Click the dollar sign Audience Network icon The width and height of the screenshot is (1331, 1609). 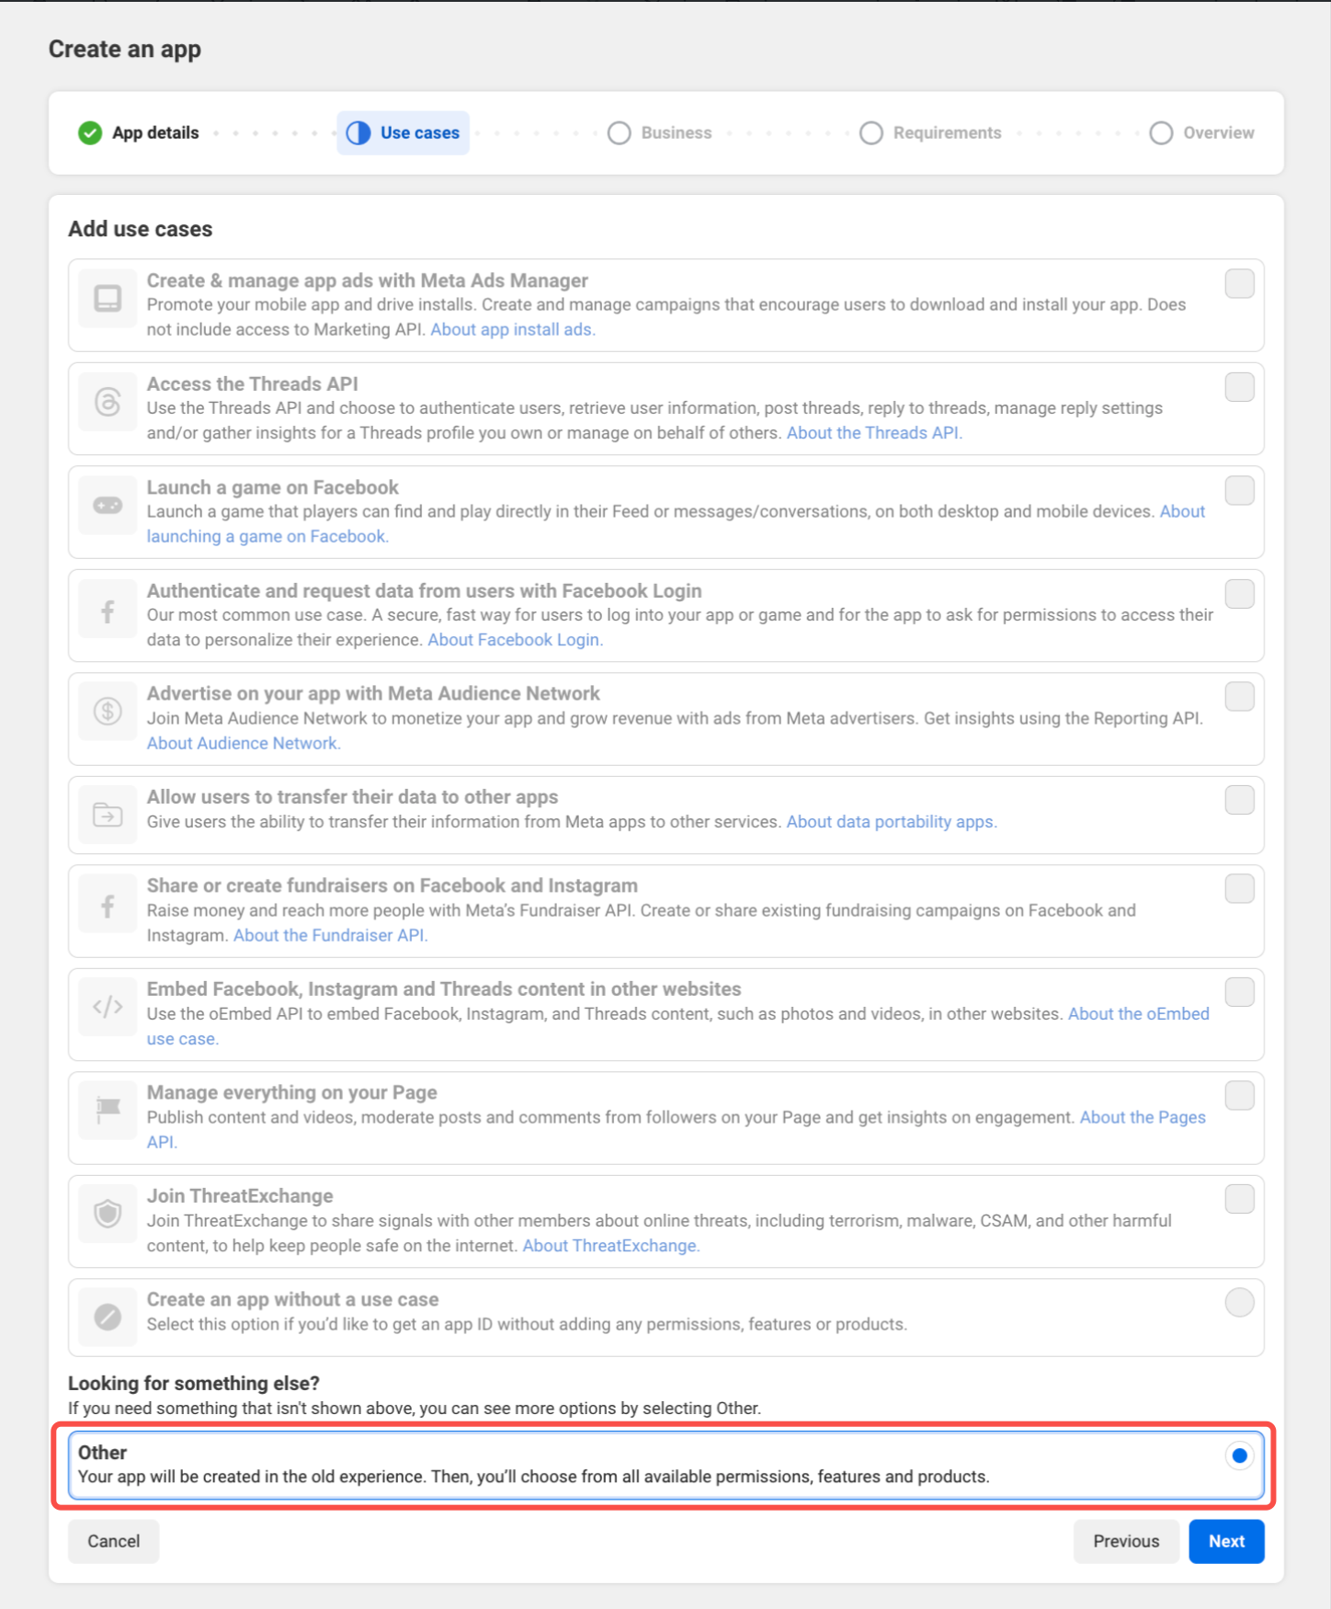(108, 711)
